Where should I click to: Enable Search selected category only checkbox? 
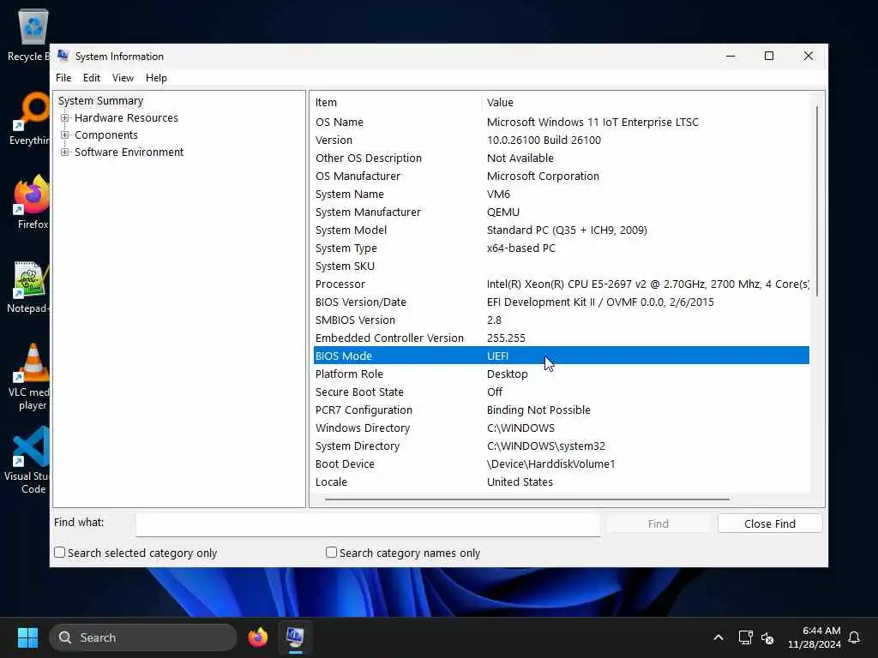(60, 553)
